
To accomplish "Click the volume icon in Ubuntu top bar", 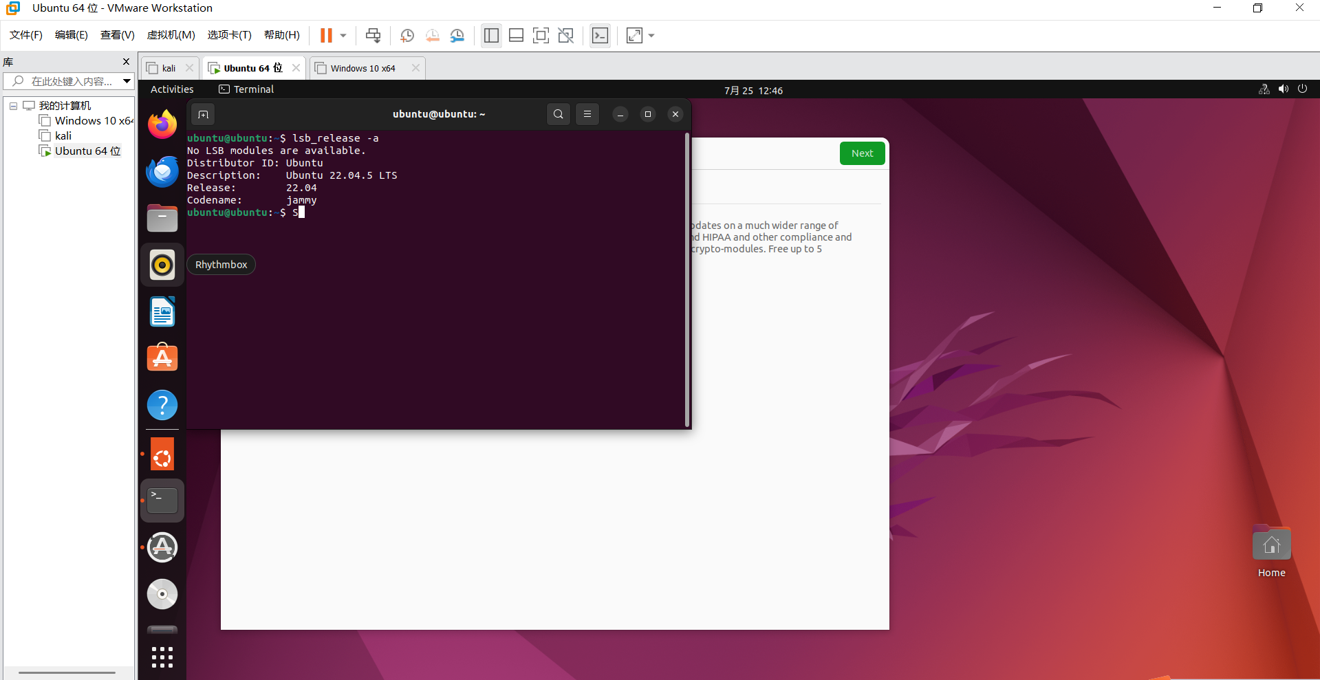I will tap(1283, 89).
